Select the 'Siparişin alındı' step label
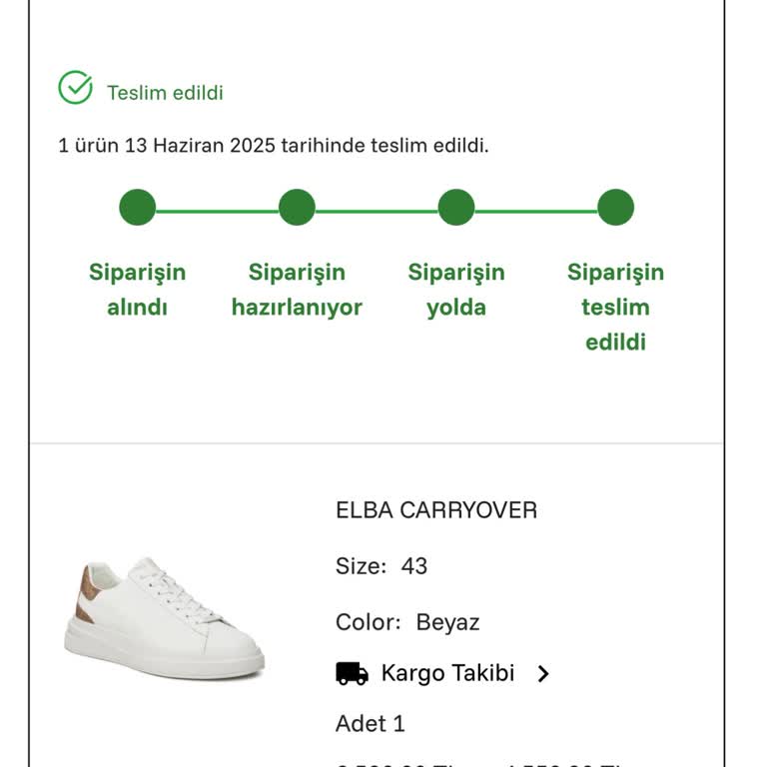Screen dimensions: 767x767 pyautogui.click(x=137, y=290)
